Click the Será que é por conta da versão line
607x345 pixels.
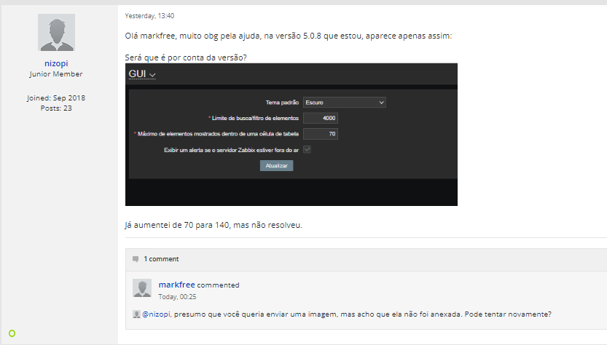pyautogui.click(x=186, y=57)
